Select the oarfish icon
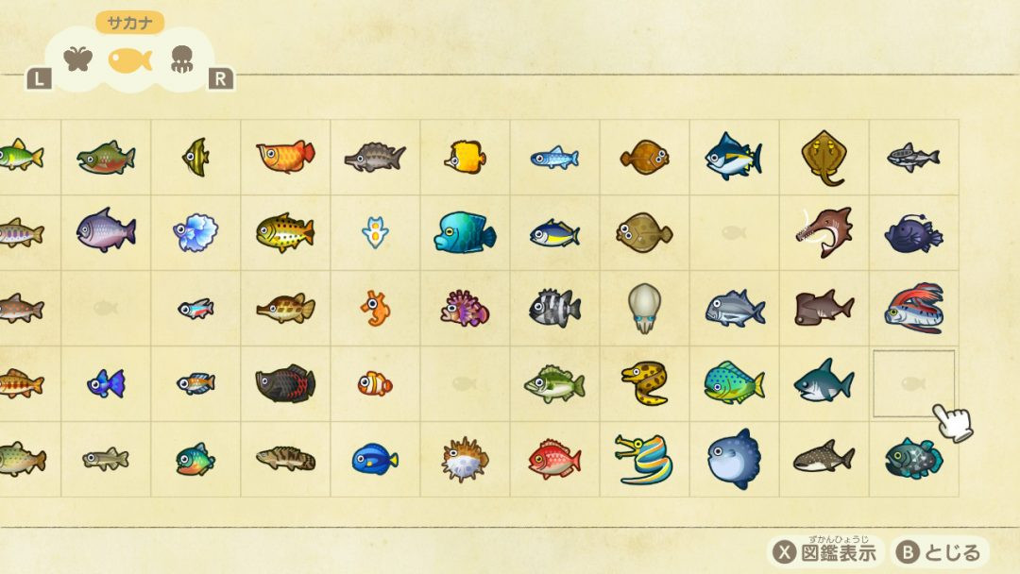1020x574 pixels. (x=914, y=308)
